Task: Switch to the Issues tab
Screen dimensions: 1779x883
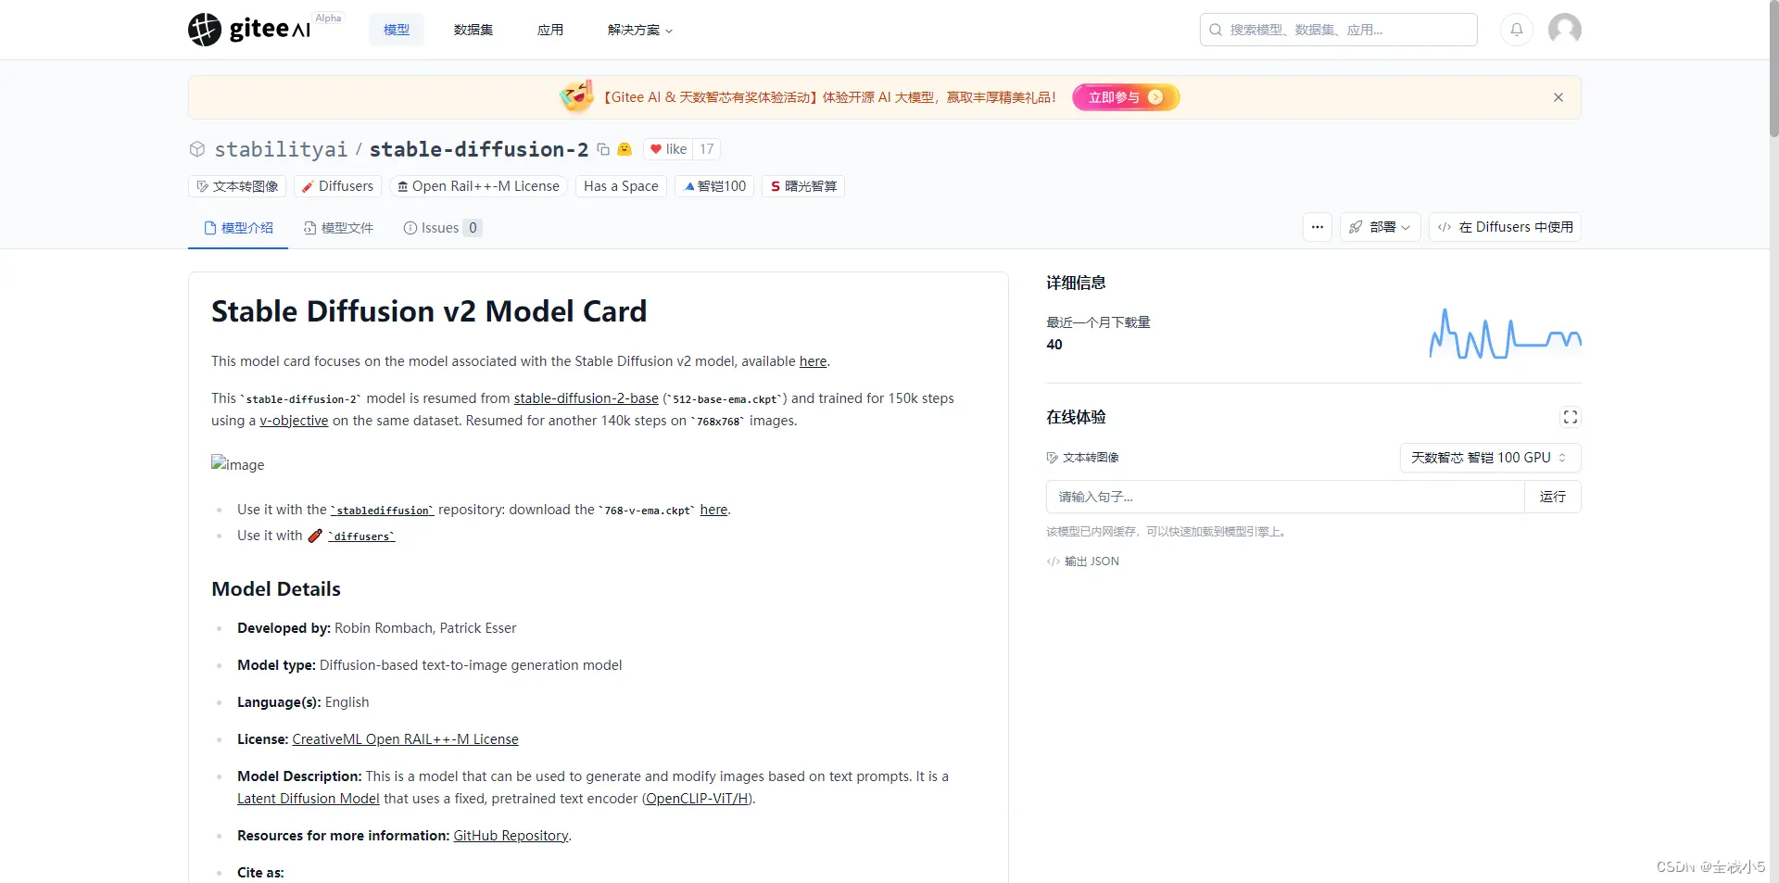Action: click(x=442, y=228)
